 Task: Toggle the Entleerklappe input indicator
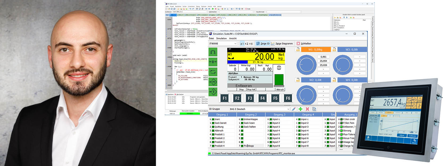pyautogui.click(x=242, y=119)
